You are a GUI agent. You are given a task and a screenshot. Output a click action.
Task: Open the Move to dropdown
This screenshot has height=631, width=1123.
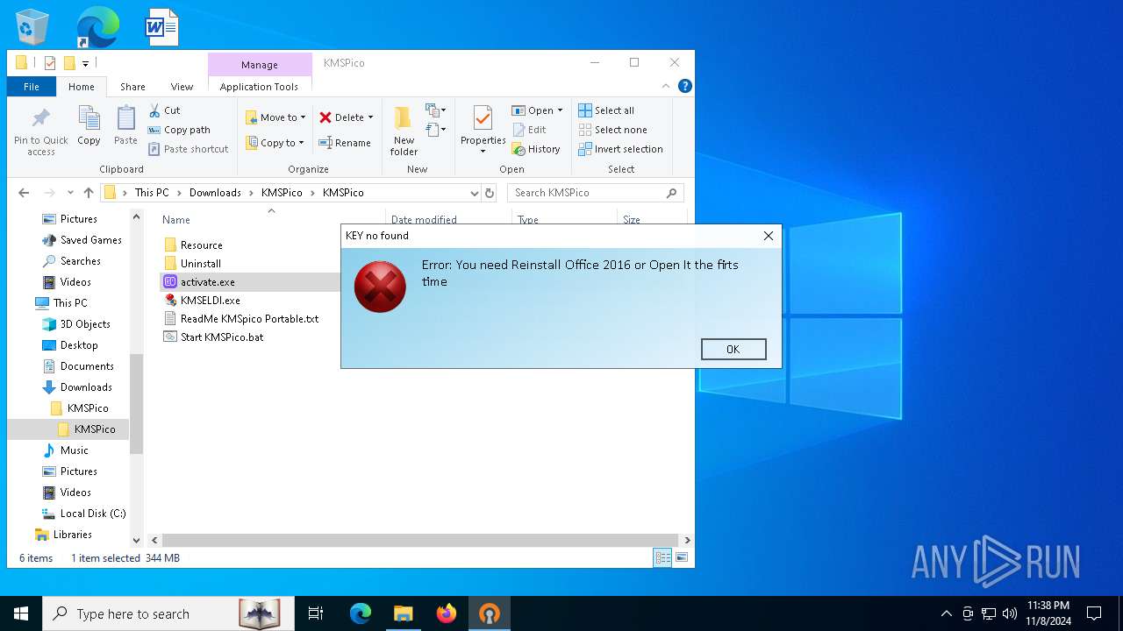pos(275,117)
